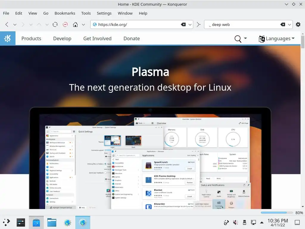Viewport: 305px width, 229px height.
Task: Click the KDE logo on the website
Action: (x=7, y=38)
